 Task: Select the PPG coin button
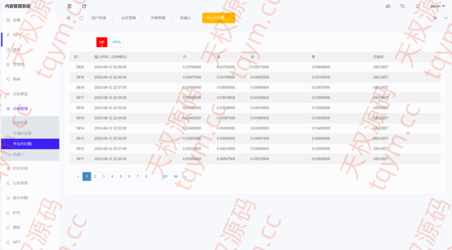click(x=117, y=42)
